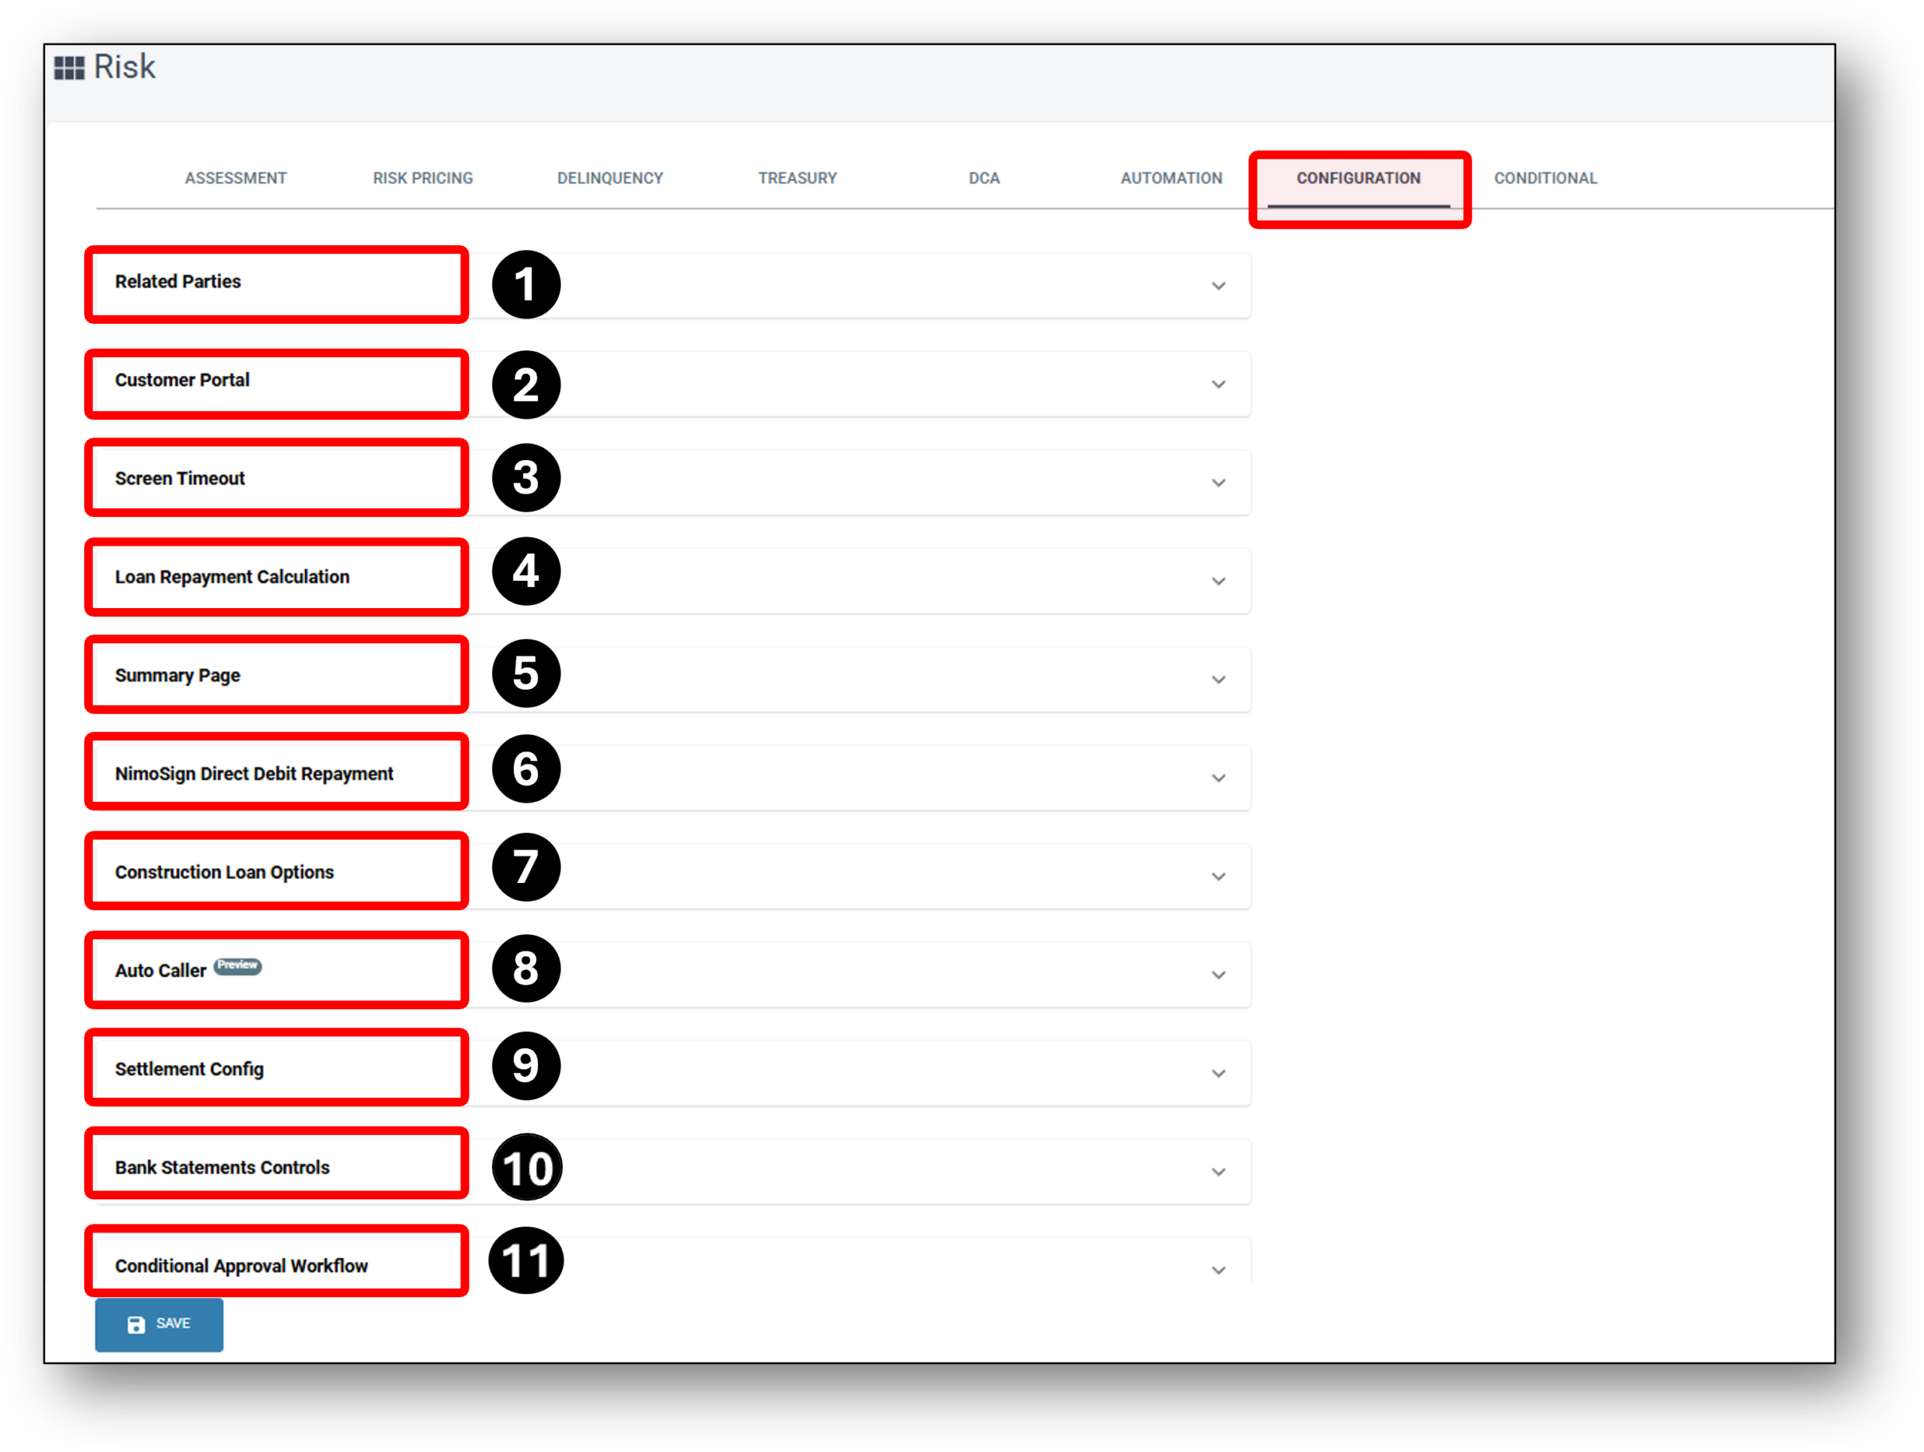Click the floppy disk icon on Save
This screenshot has height=1452, width=1924.
point(136,1324)
